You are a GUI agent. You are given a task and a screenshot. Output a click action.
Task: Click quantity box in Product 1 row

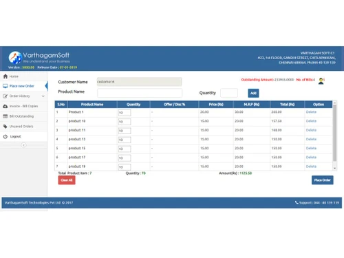coord(125,113)
